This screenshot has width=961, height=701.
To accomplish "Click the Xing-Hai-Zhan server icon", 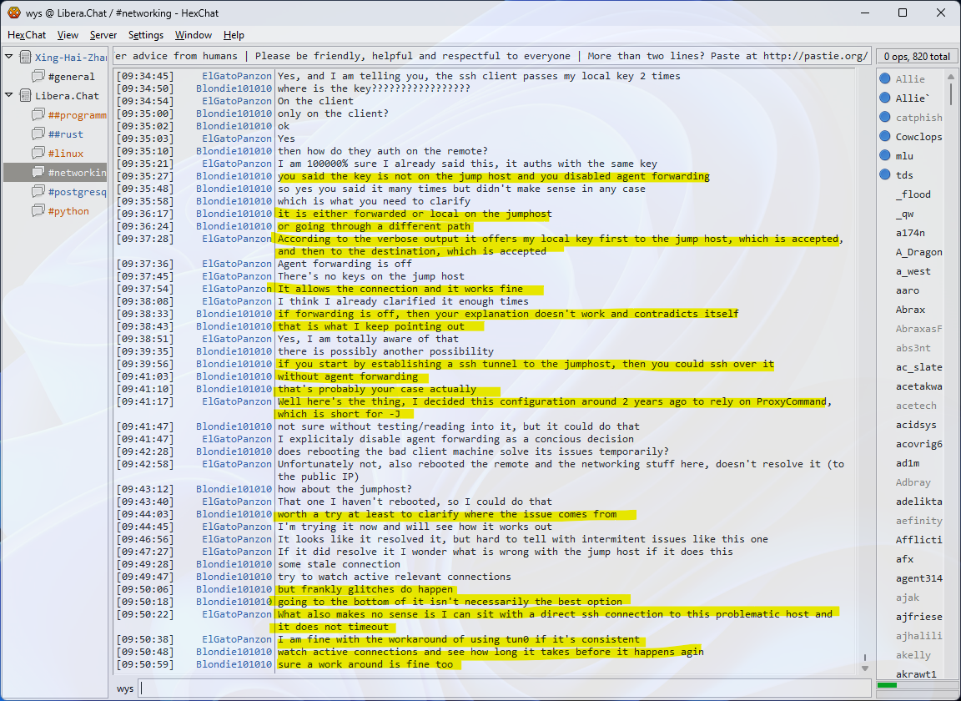I will coord(25,58).
